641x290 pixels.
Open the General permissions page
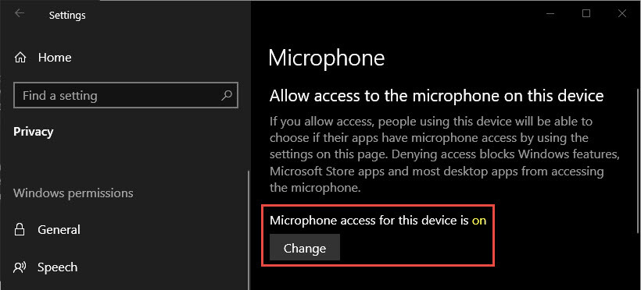tap(59, 230)
